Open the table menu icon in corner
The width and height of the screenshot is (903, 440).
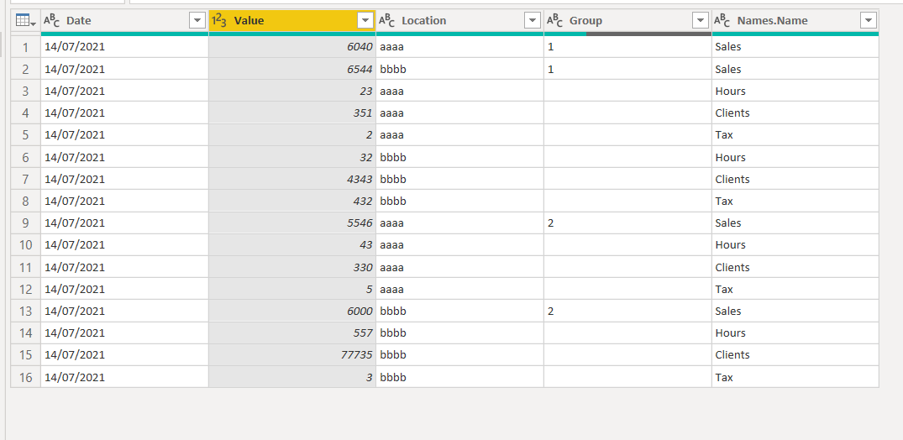[x=26, y=21]
